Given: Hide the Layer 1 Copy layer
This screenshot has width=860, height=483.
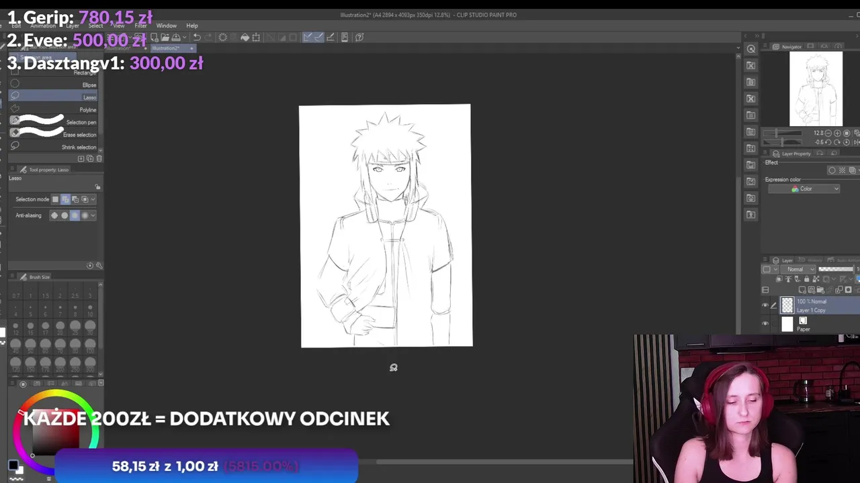Looking at the screenshot, I should click(765, 305).
